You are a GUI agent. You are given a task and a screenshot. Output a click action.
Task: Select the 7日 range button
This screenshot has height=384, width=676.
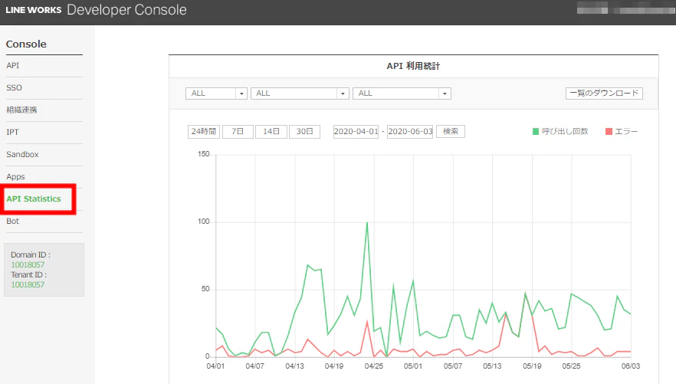[x=238, y=131]
